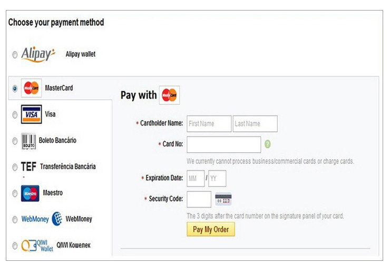
Task: Select the Alipay wallet radio button
Action: pos(15,55)
